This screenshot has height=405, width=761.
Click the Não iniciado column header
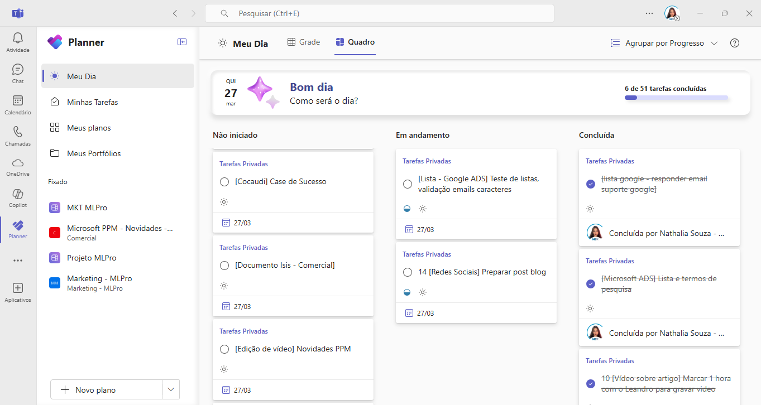[235, 135]
